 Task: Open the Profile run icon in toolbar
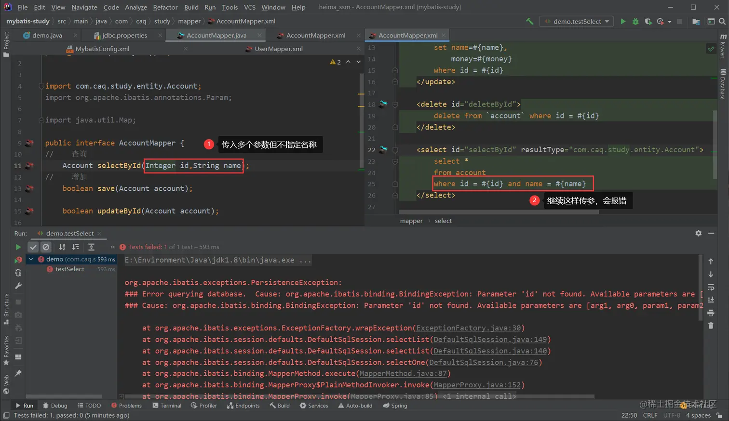coord(661,21)
